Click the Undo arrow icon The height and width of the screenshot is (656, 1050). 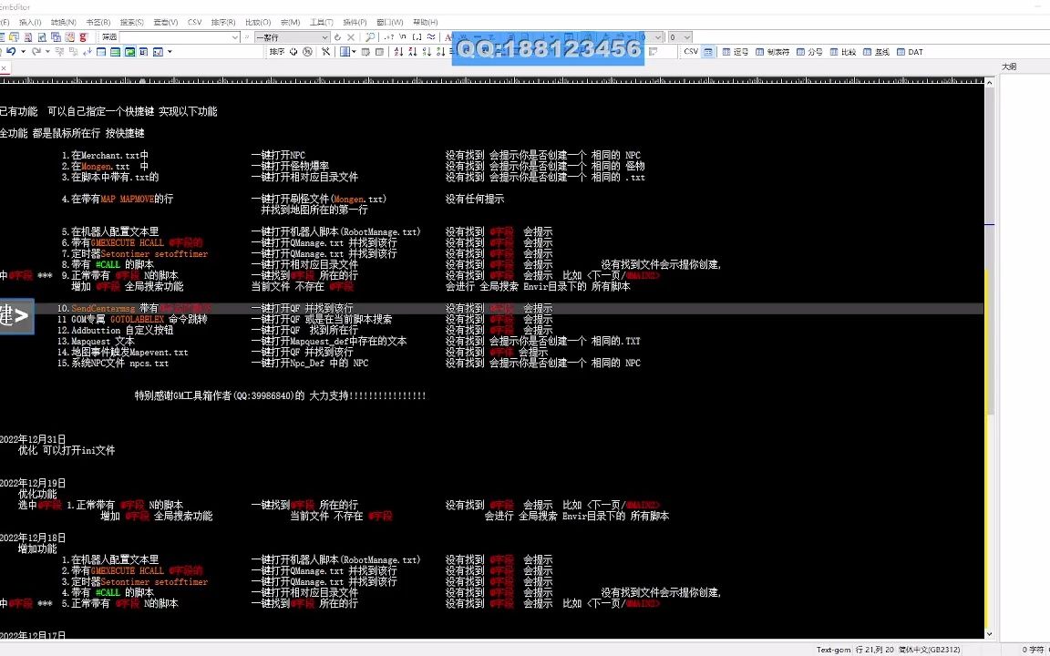coord(10,52)
